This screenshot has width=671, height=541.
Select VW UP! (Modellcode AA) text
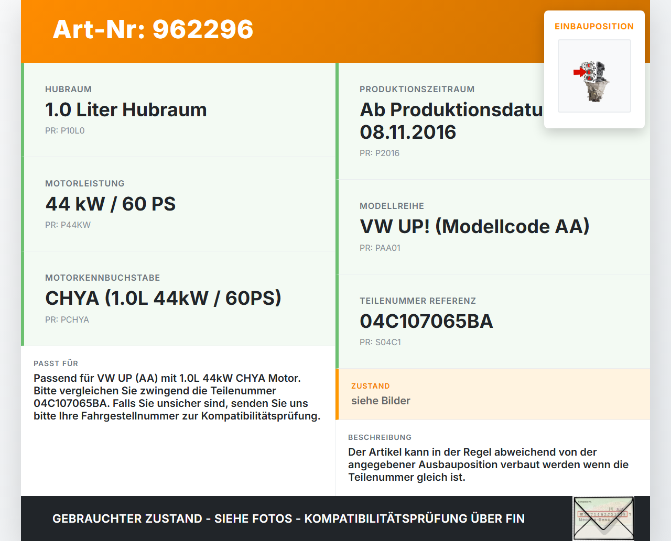tap(474, 227)
